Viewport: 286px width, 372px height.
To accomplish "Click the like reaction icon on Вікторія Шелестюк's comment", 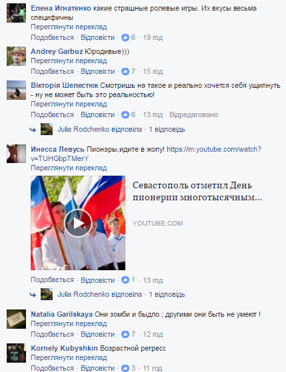I will tap(125, 115).
